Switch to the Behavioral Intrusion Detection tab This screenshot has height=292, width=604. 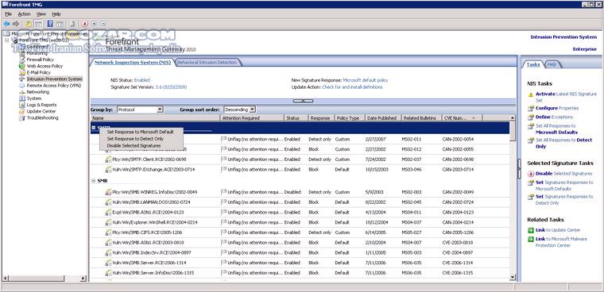point(207,63)
